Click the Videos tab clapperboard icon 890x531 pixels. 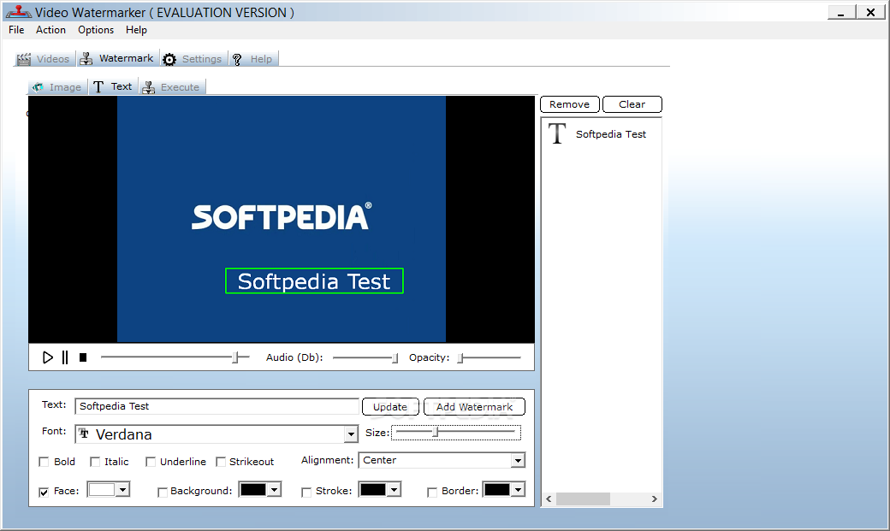pos(24,59)
